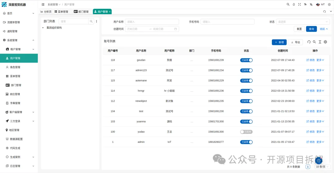Switch to 分析页 tab

click(46, 12)
